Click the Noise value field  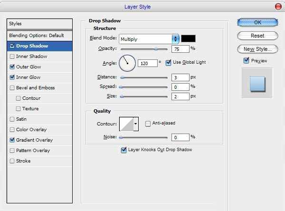pyautogui.click(x=180, y=137)
